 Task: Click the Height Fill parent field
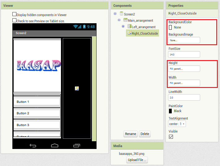tap(184, 69)
